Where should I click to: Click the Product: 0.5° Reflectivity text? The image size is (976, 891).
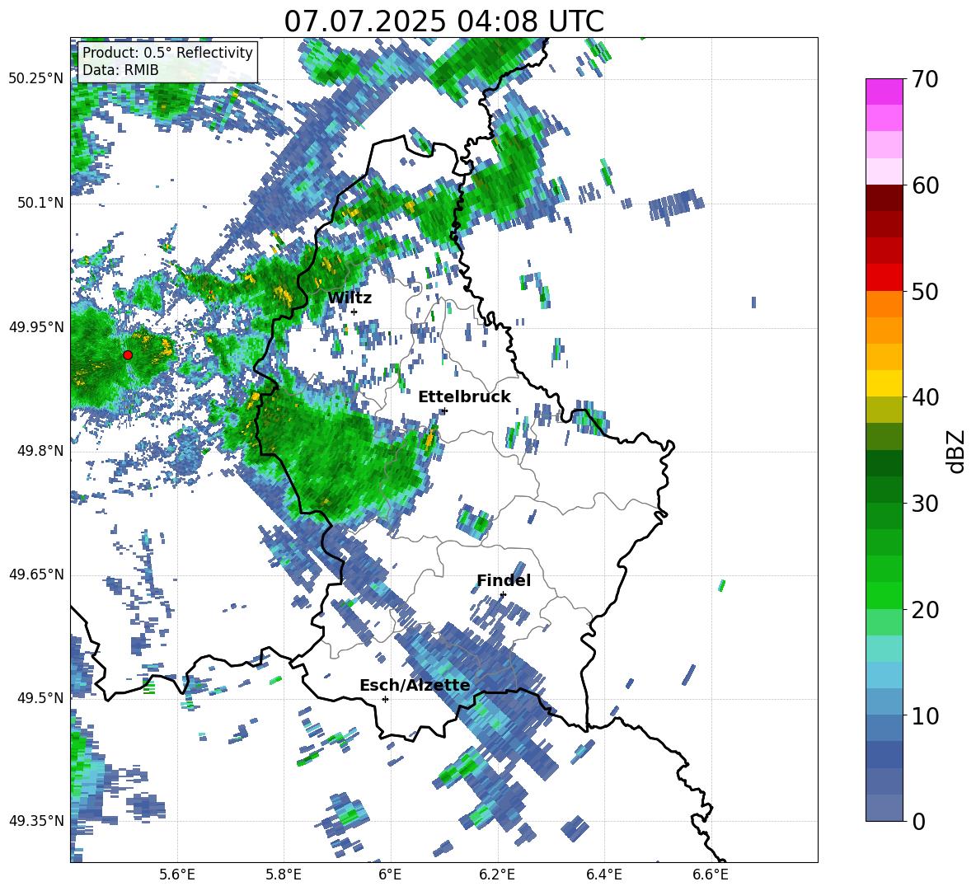coord(167,52)
